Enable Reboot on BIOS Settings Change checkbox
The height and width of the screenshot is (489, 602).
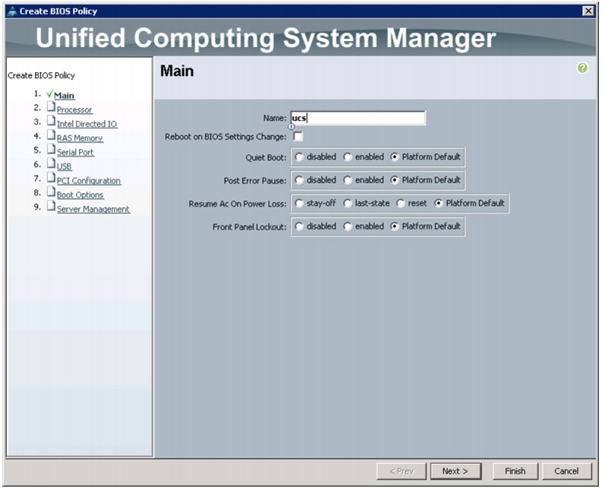298,137
